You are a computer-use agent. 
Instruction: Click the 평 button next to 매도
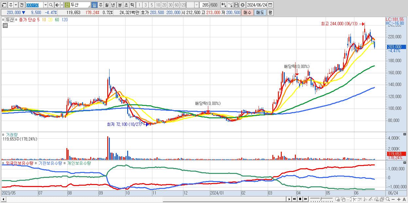tap(270, 12)
